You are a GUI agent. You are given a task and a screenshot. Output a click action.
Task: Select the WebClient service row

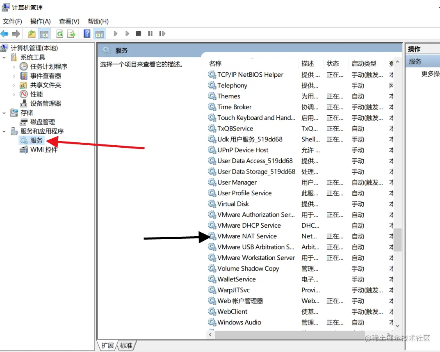click(x=300, y=311)
